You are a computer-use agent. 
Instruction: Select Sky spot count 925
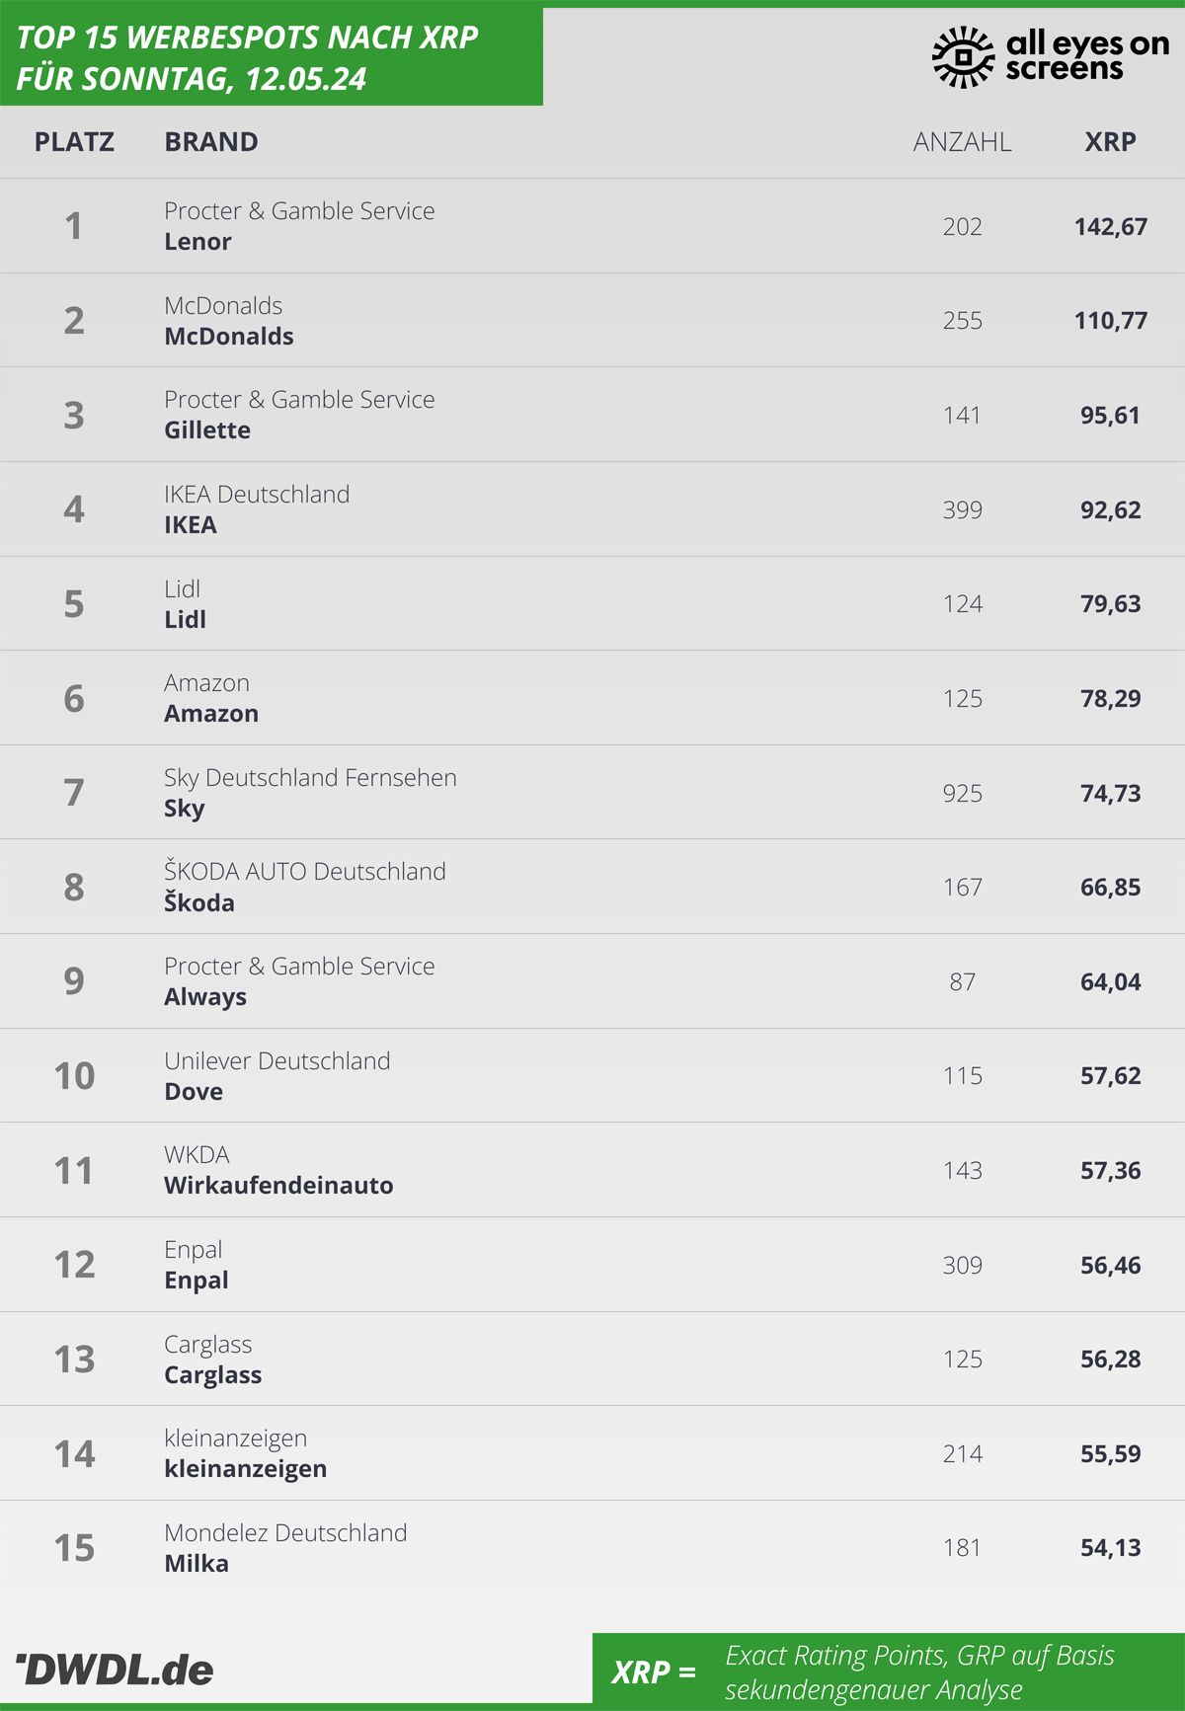tap(962, 794)
